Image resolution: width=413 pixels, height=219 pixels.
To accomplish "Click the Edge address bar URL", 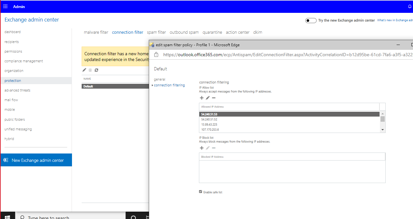I will tap(288, 55).
